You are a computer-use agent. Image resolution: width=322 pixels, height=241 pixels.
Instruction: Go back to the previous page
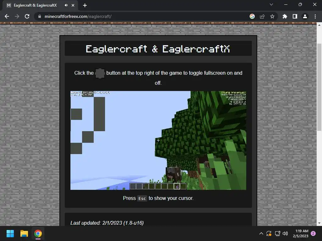click(7, 16)
